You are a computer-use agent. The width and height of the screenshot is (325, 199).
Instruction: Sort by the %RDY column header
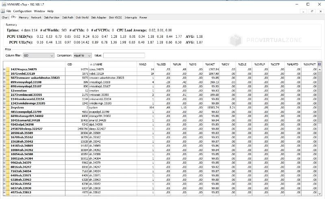(226, 64)
